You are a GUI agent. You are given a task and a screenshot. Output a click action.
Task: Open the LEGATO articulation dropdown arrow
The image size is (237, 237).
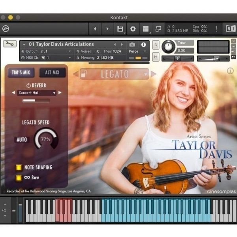click(x=145, y=74)
